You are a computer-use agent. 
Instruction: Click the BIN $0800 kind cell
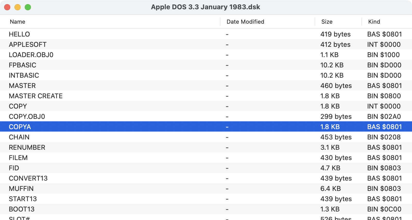coord(384,96)
